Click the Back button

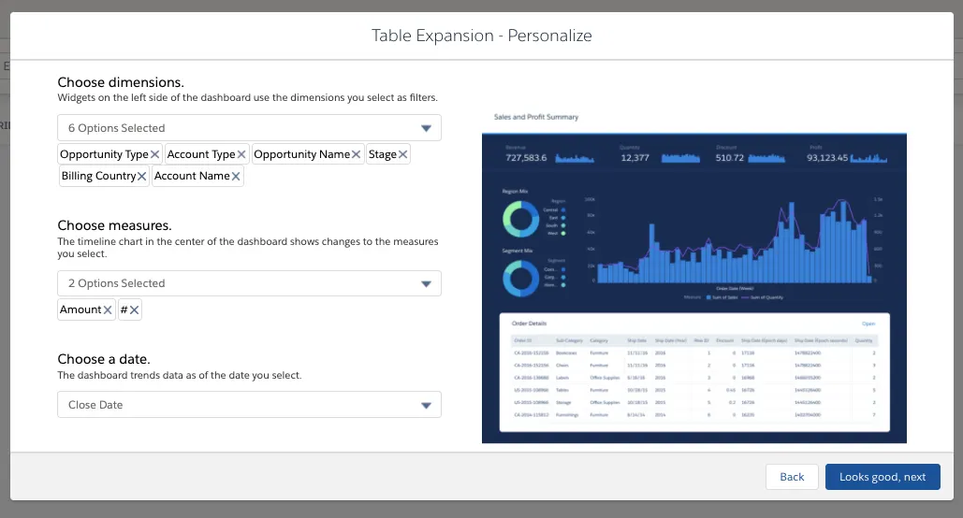click(x=792, y=477)
